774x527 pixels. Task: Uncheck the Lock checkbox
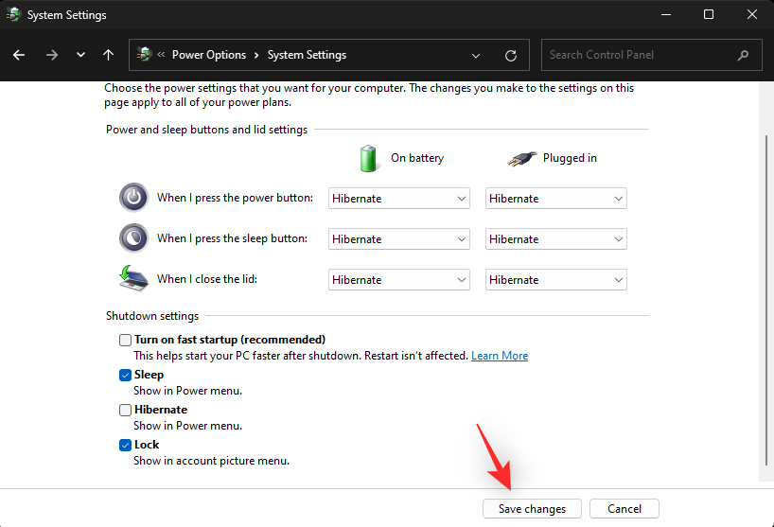click(x=126, y=445)
